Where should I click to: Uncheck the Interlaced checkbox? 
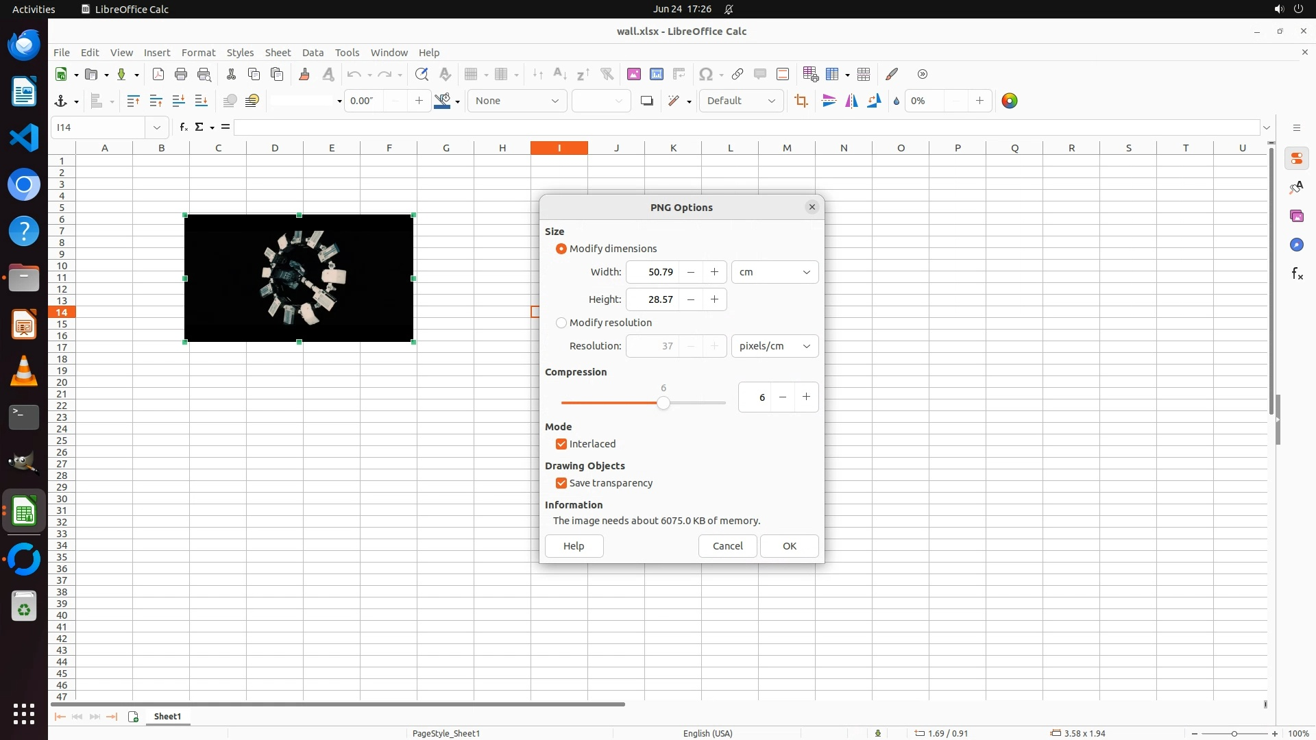coord(561,444)
